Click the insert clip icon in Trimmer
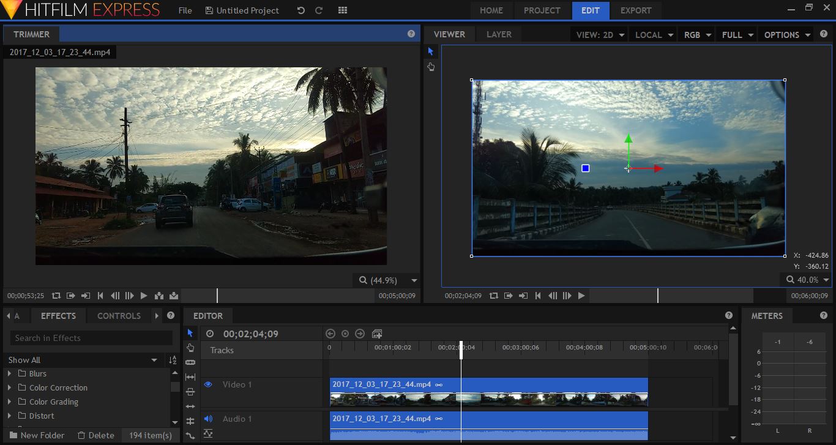836x445 pixels. (x=159, y=296)
